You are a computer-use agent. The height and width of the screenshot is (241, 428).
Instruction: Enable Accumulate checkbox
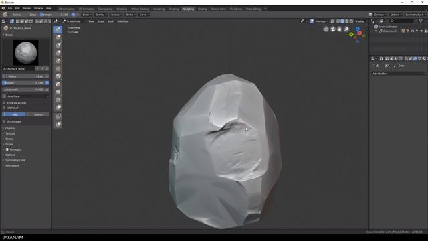(4, 121)
